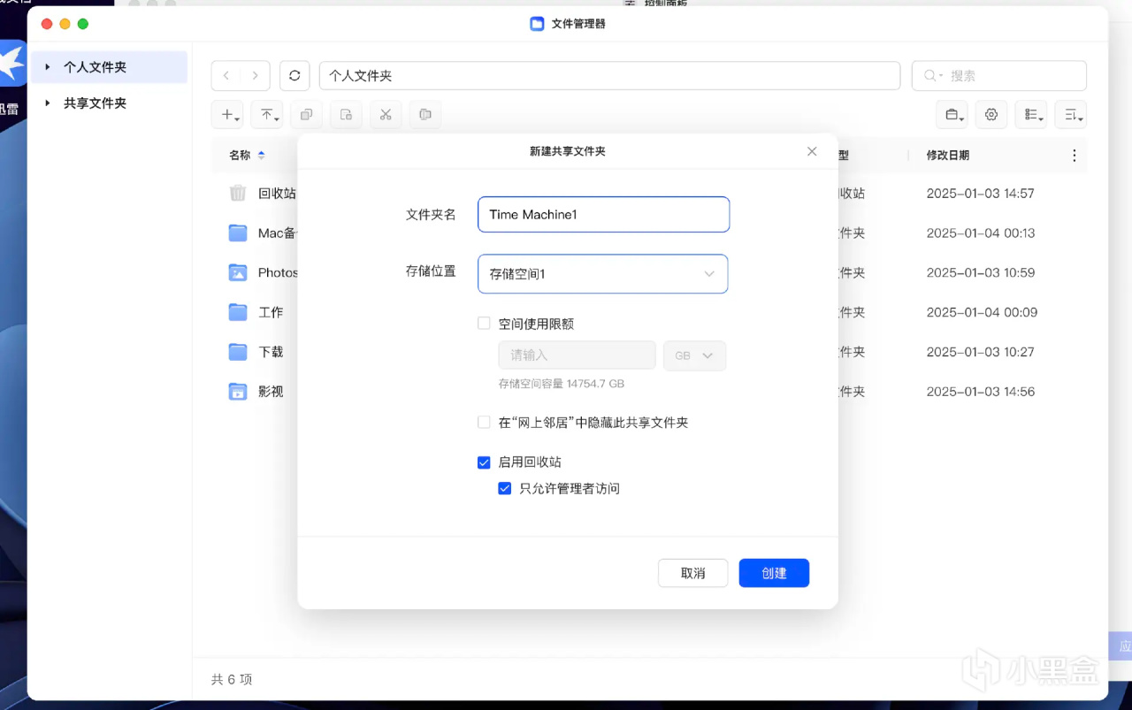Click the 下载 folder name

[271, 352]
